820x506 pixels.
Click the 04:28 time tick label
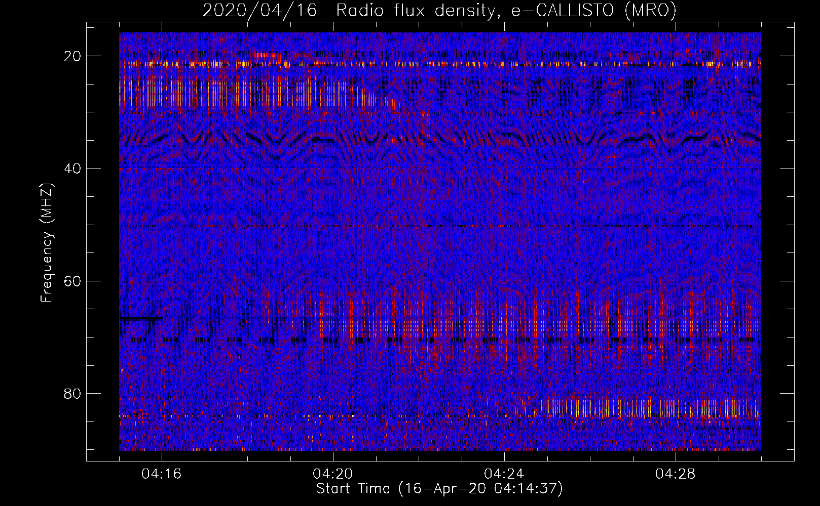pos(676,474)
